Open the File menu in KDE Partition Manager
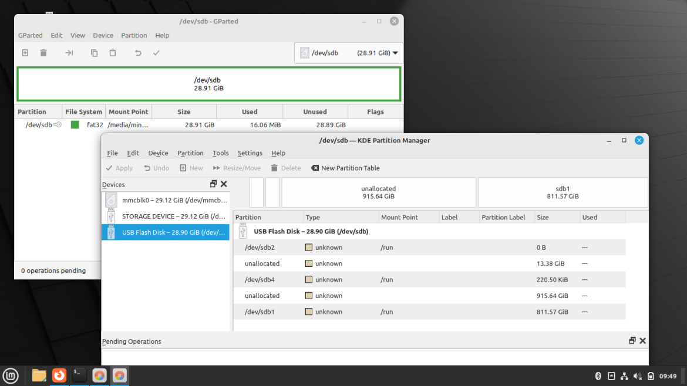This screenshot has height=386, width=687. (112, 153)
